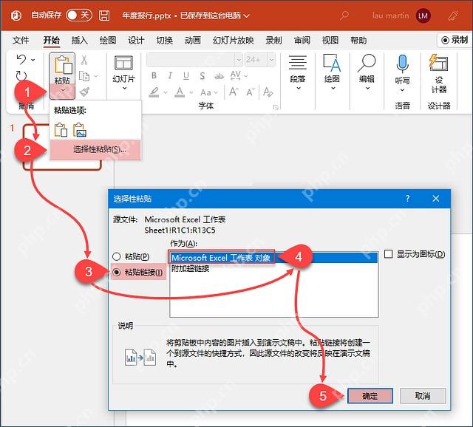Image resolution: width=473 pixels, height=427 pixels.
Task: Click Decrease Font Size icon
Action: click(x=251, y=92)
